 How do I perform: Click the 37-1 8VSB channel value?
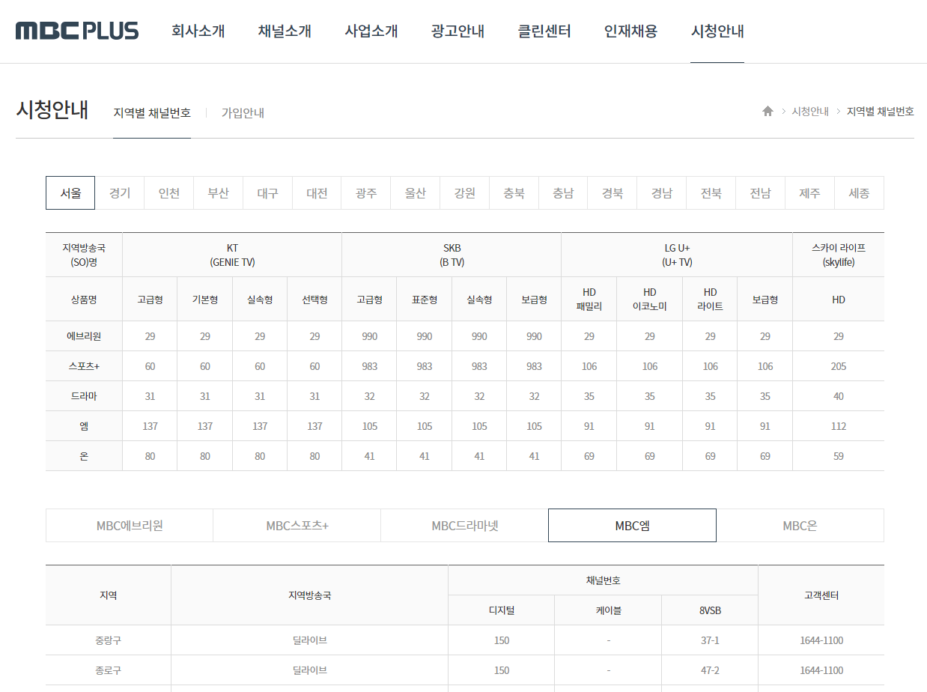(x=709, y=640)
